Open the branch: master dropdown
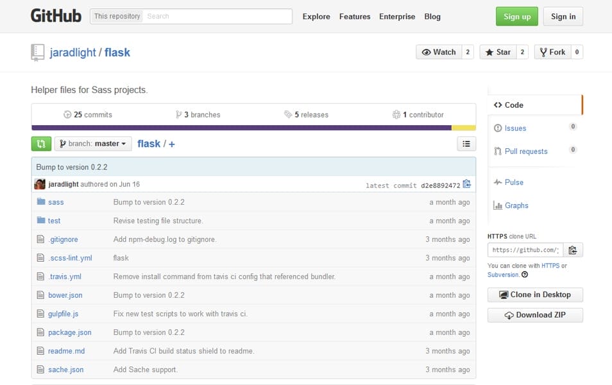This screenshot has width=612, height=385. 92,143
